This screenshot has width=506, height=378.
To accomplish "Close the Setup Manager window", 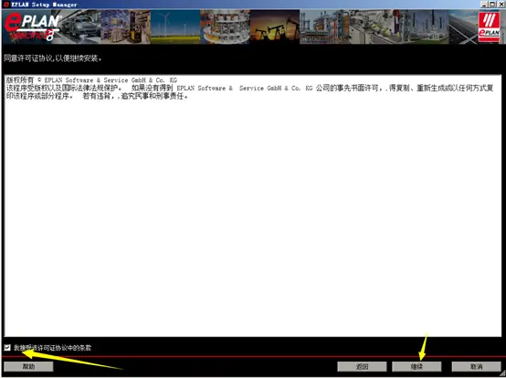I will 501,5.
